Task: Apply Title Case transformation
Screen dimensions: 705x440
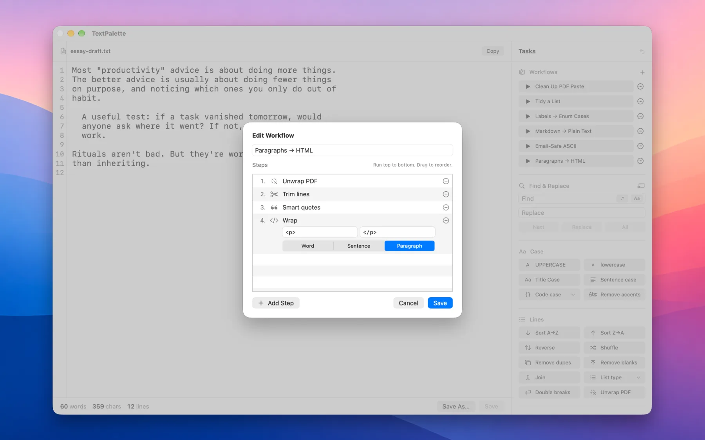Action: pyautogui.click(x=550, y=280)
